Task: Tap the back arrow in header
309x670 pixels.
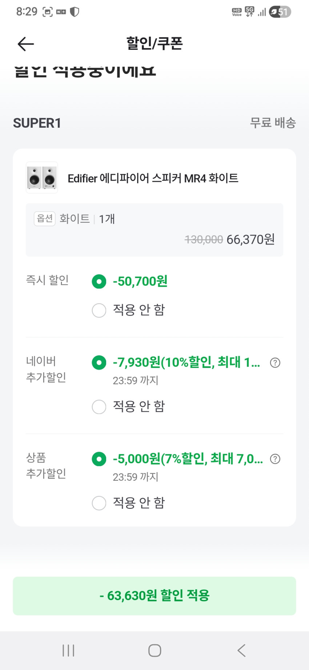Action: point(25,44)
